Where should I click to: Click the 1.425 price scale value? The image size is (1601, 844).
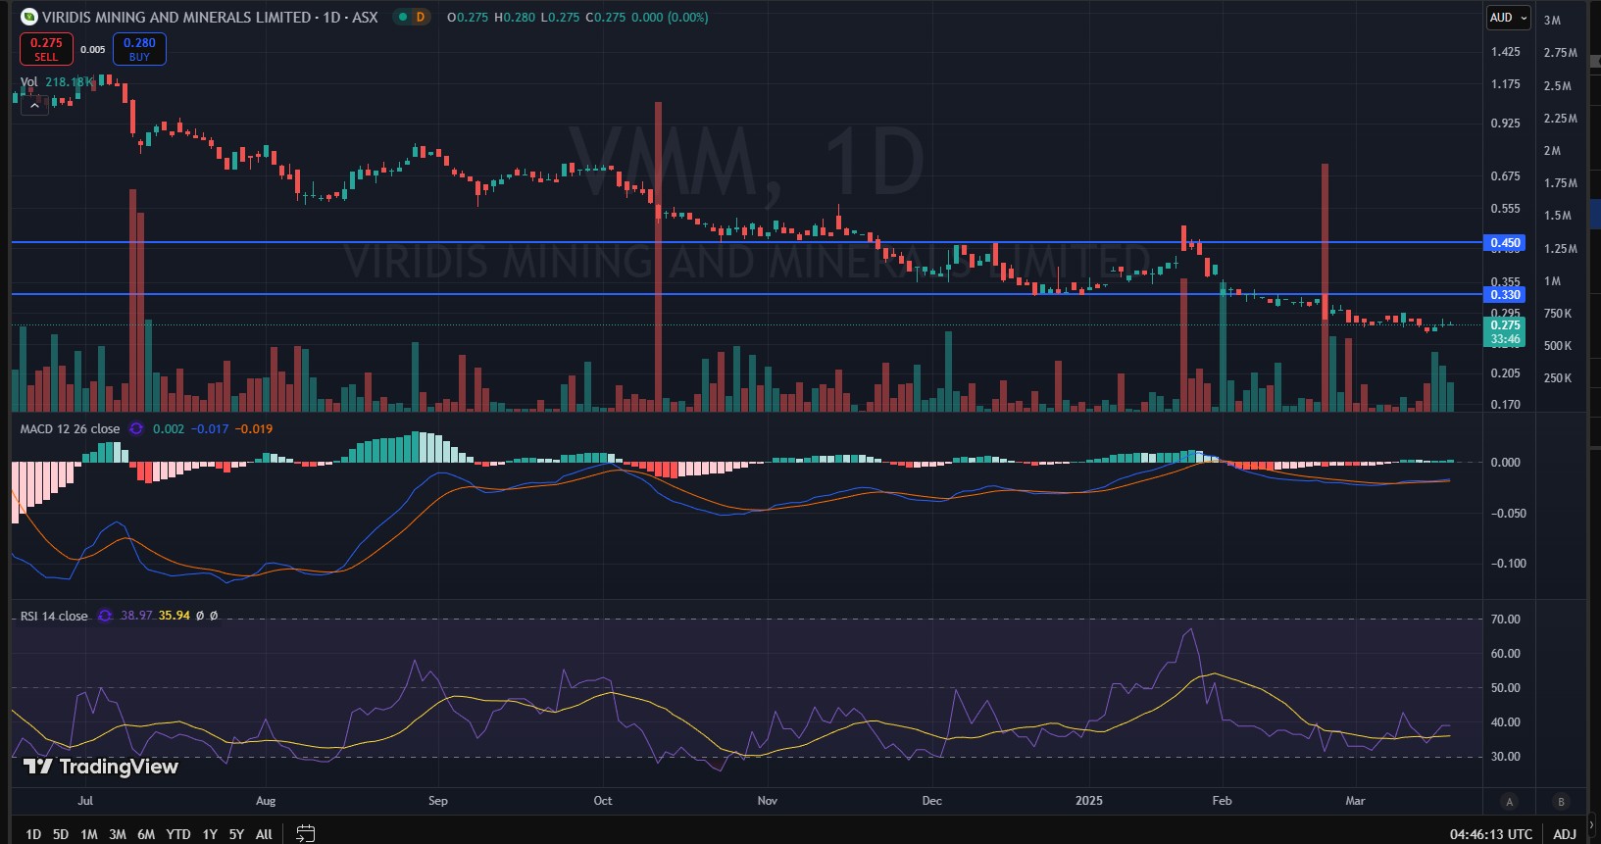(1505, 52)
